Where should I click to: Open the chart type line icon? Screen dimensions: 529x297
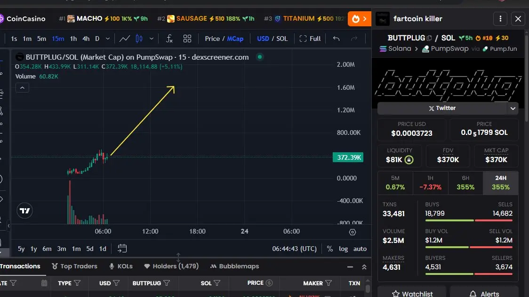pos(125,39)
